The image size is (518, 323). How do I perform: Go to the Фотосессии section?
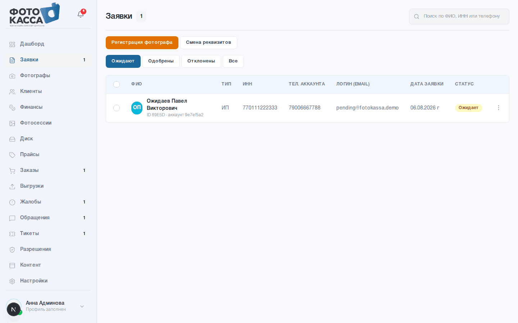(x=48, y=123)
